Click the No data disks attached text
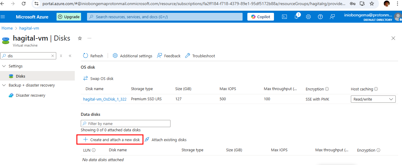The width and height of the screenshot is (402, 165). coord(103,160)
